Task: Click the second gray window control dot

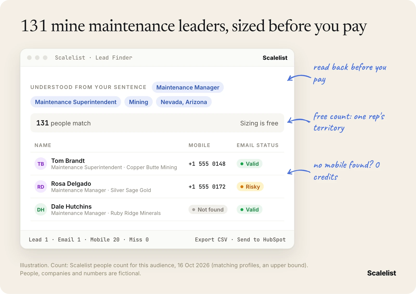Action: coord(37,57)
